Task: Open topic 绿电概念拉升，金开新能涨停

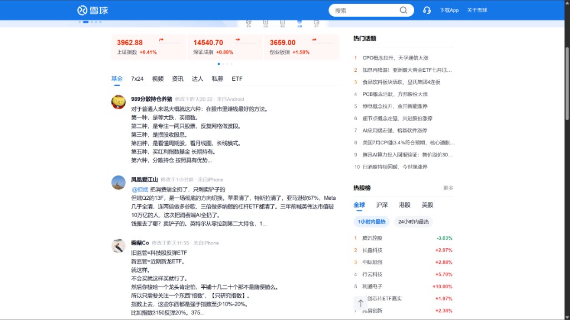Action: point(395,106)
